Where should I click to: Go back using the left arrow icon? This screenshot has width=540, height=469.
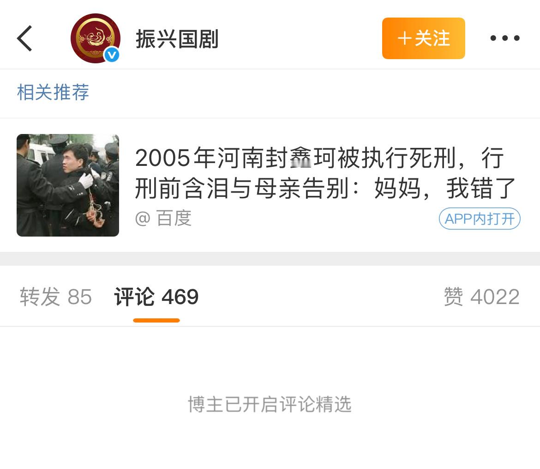pos(24,38)
